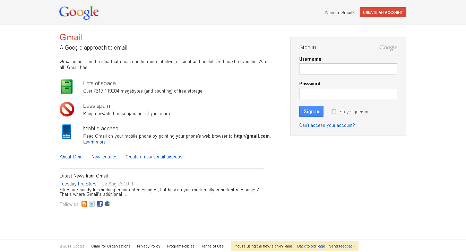Click the green storage cabinet icon

click(x=67, y=87)
